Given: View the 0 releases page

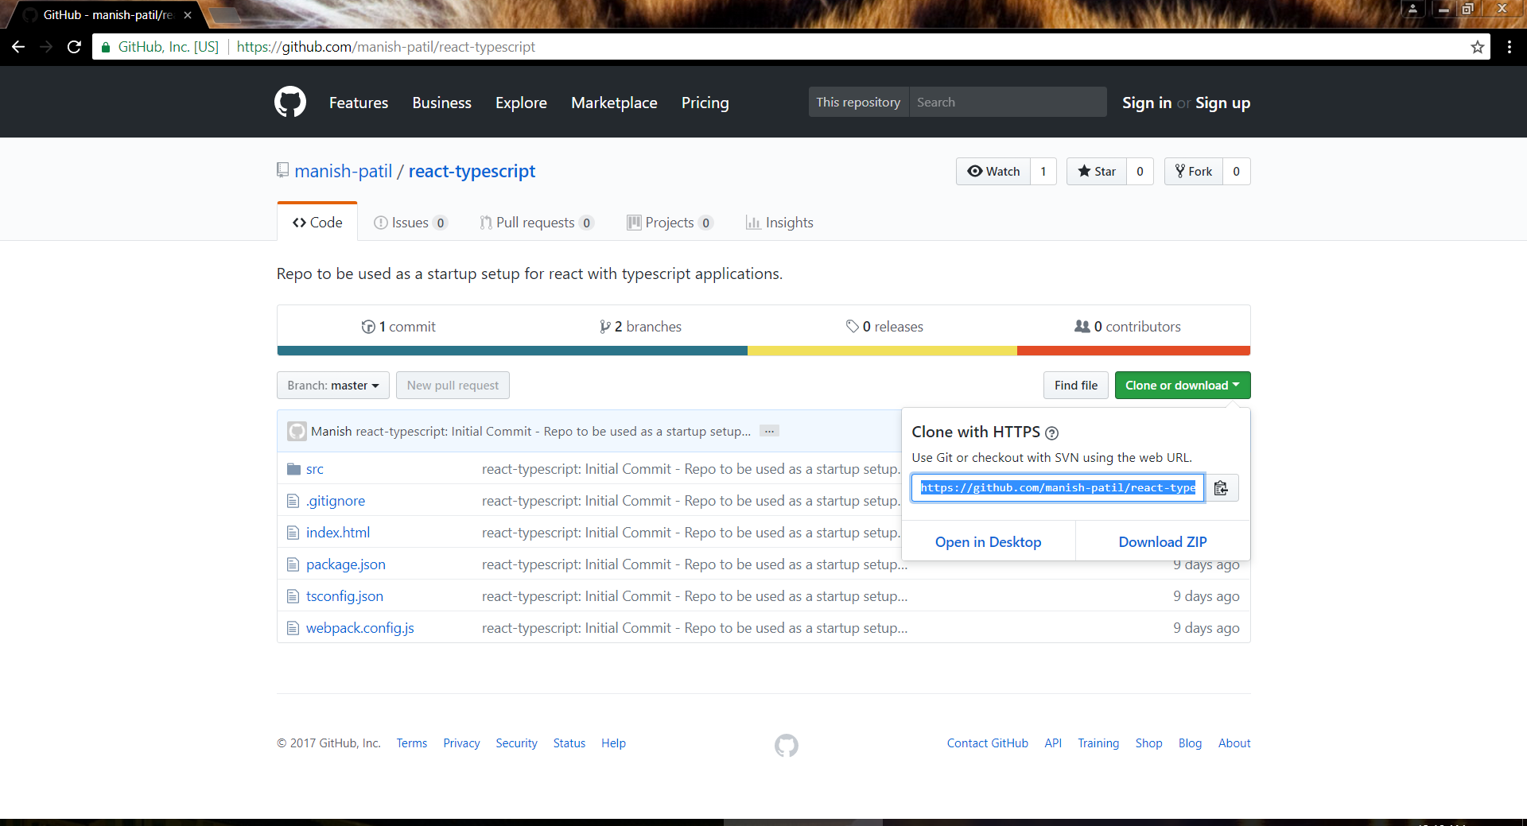Looking at the screenshot, I should tap(884, 327).
